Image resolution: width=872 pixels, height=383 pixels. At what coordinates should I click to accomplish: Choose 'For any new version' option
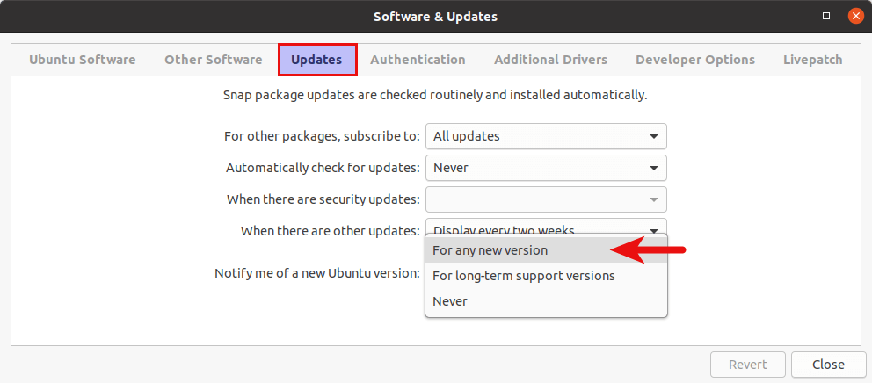click(x=490, y=250)
